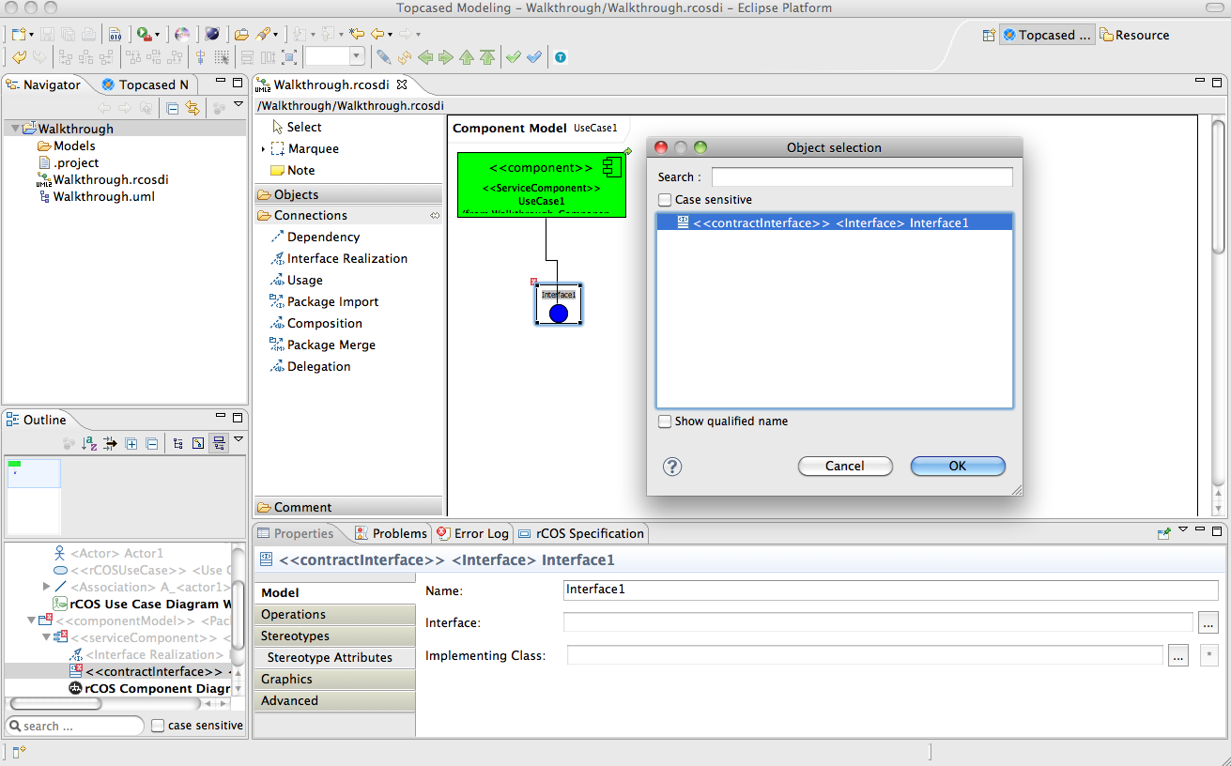Click the green checkmark validate icon
Image resolution: width=1231 pixels, height=766 pixels.
click(514, 57)
